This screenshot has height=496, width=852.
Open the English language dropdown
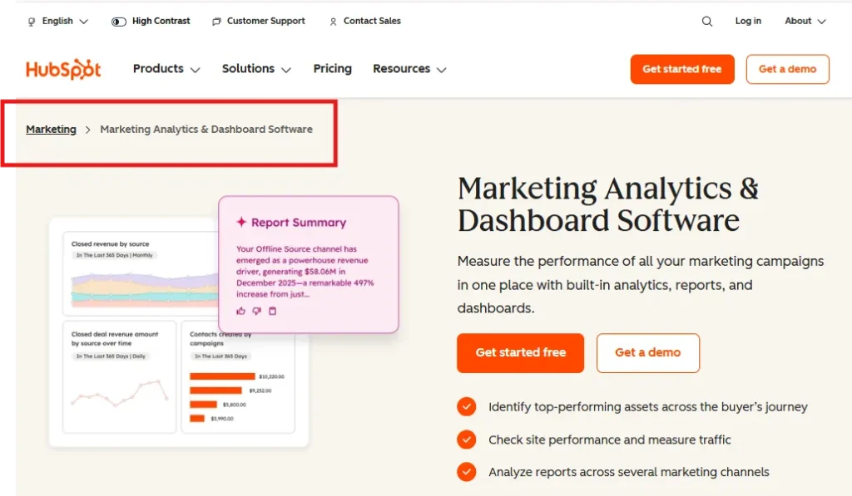pos(57,21)
